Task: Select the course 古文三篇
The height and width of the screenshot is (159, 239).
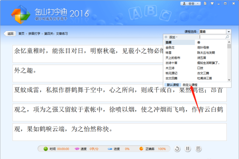Action: [x=203, y=73]
